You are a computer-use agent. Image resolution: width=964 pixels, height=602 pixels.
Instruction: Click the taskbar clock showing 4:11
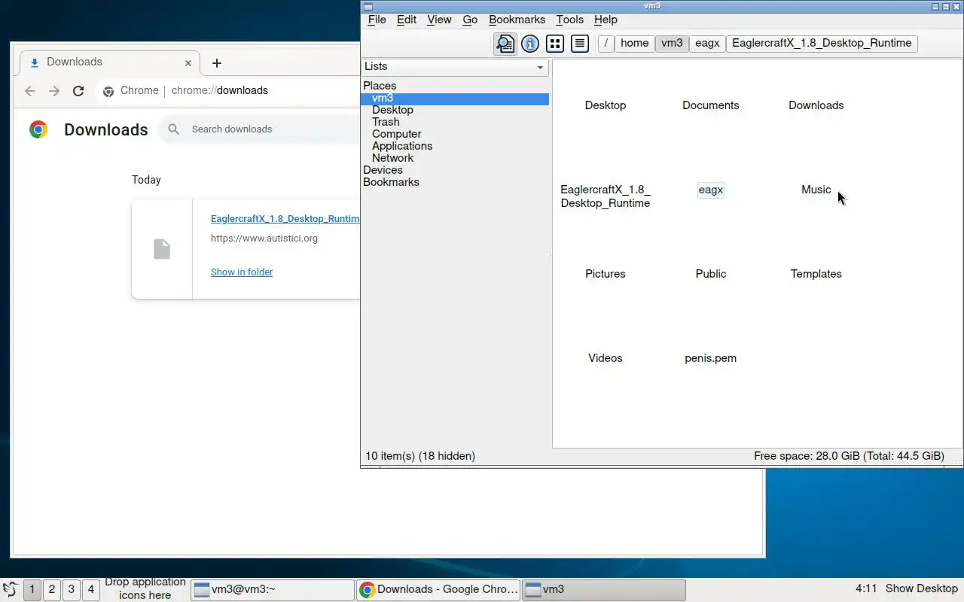point(866,588)
